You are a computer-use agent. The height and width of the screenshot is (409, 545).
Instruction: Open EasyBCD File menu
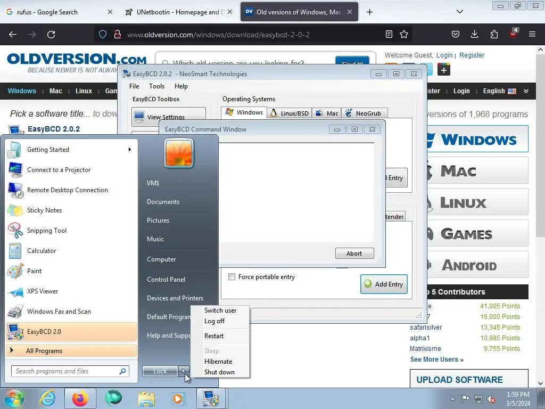click(x=134, y=86)
